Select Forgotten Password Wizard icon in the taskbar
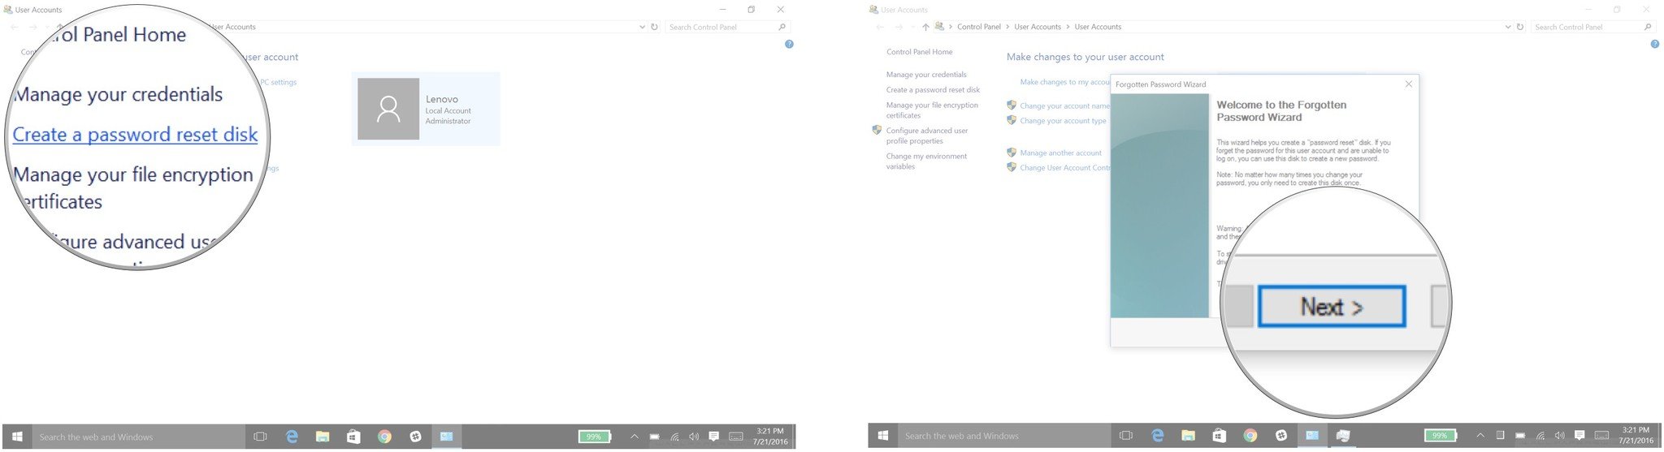 coord(1343,436)
